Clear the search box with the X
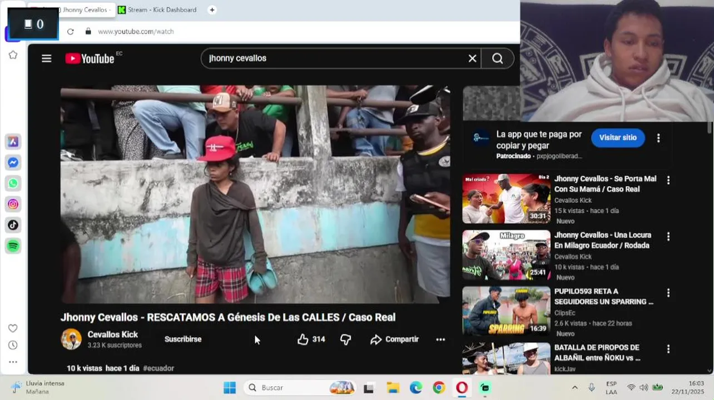 (x=472, y=58)
